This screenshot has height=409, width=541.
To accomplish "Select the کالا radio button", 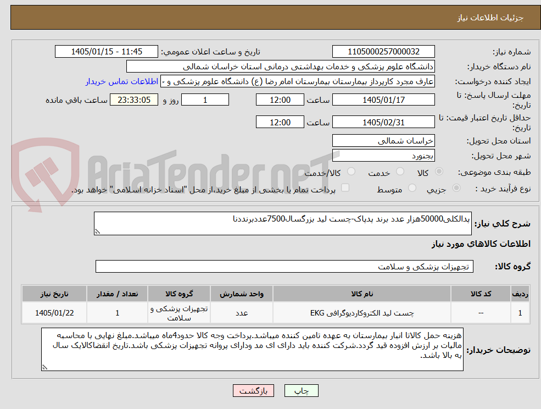I will tap(439, 172).
